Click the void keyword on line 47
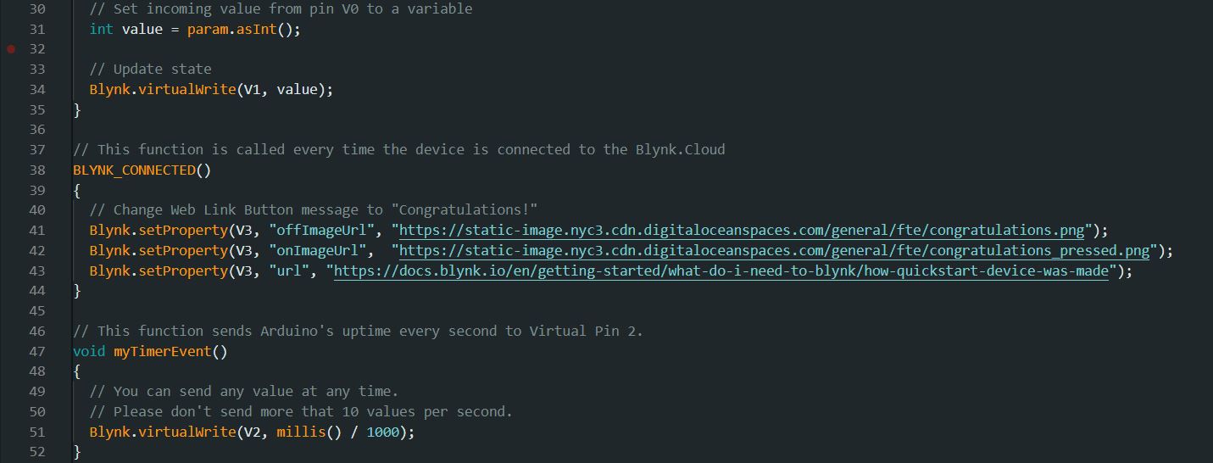The height and width of the screenshot is (463, 1213). tap(89, 351)
